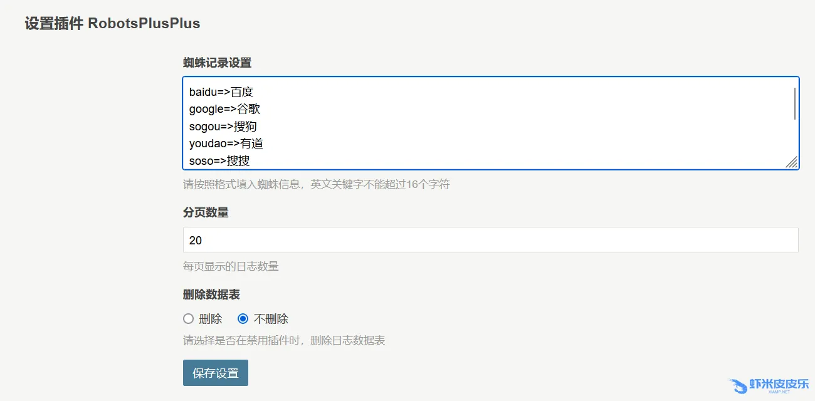Image resolution: width=815 pixels, height=401 pixels.
Task: Place cursor on google=>谷歌 line
Action: 224,109
